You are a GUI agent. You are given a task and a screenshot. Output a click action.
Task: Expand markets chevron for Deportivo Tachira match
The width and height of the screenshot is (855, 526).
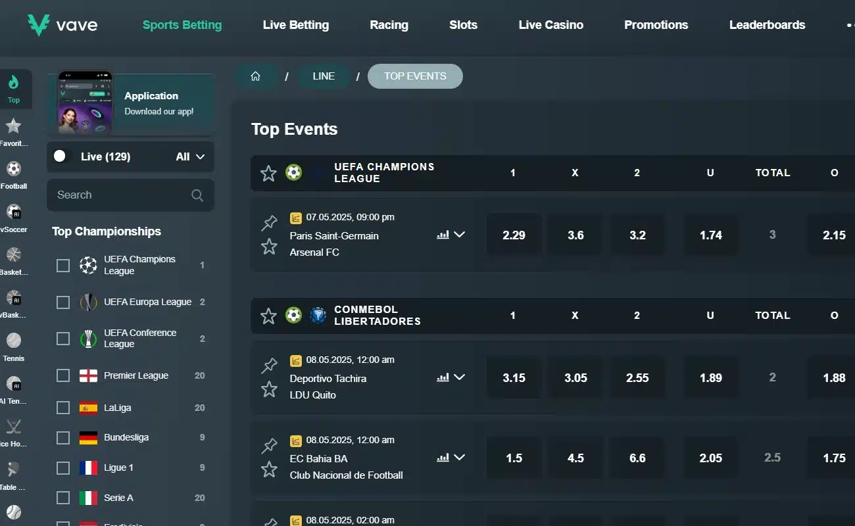(460, 377)
